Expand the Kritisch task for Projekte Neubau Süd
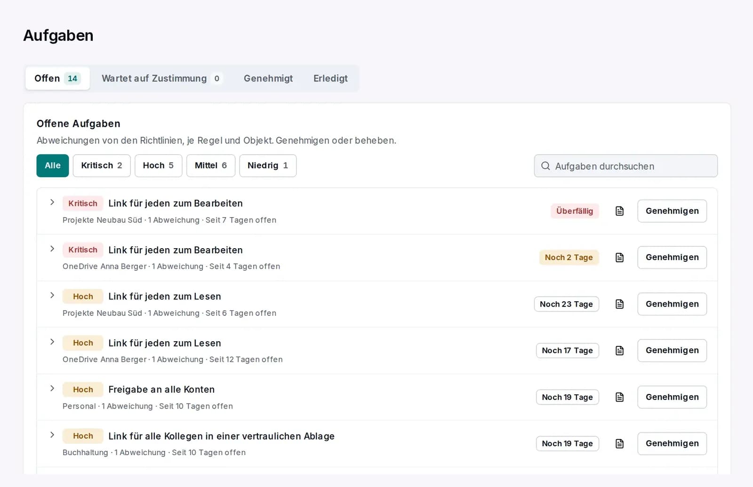The height and width of the screenshot is (487, 753). tap(52, 202)
